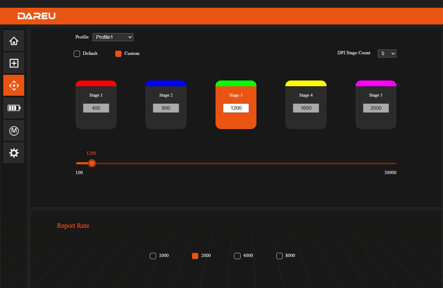Open the gear settings sidebar icon

click(14, 153)
